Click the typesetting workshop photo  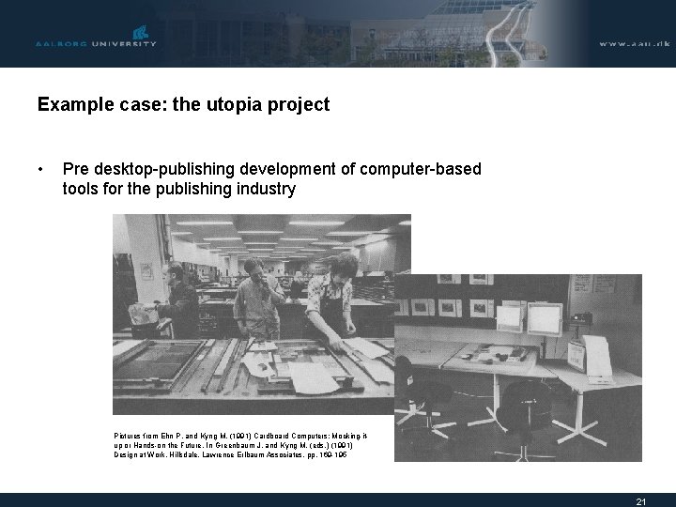(x=253, y=315)
